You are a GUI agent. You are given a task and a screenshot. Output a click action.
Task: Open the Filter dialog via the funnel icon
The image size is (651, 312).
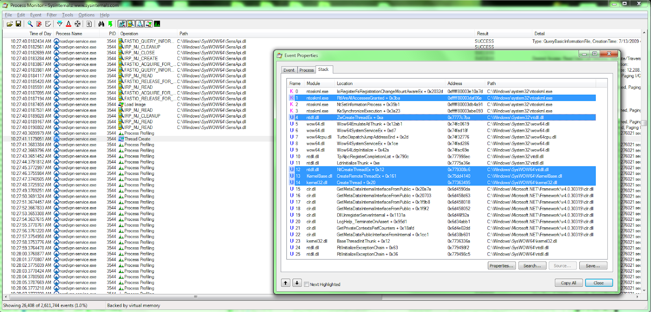pos(59,24)
